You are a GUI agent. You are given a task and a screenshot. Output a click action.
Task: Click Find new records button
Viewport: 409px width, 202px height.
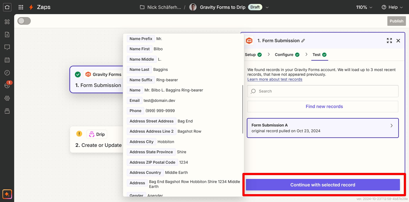pos(323,107)
